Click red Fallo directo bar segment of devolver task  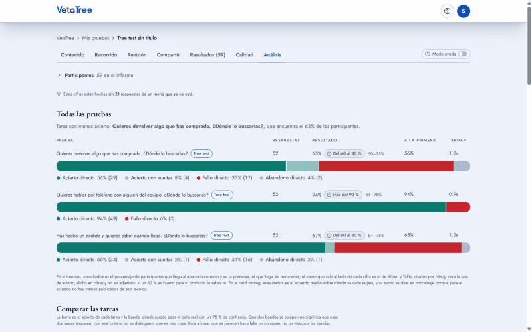(x=386, y=166)
